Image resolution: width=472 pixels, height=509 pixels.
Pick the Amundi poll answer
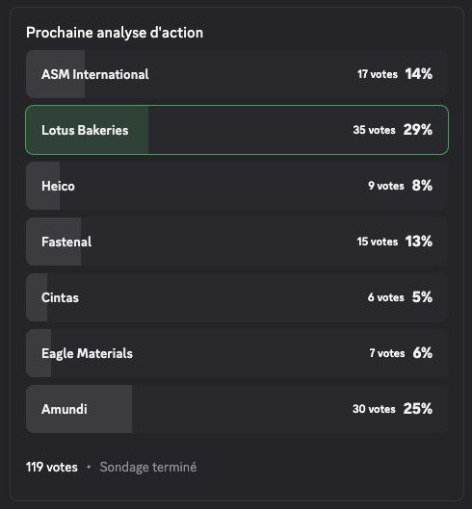(x=237, y=409)
